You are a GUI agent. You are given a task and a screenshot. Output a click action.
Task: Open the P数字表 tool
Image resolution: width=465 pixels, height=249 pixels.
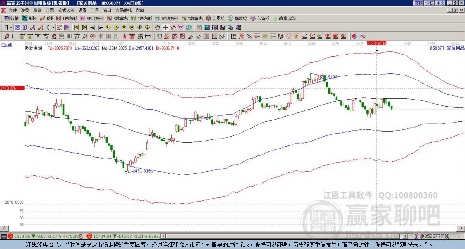pos(118,19)
